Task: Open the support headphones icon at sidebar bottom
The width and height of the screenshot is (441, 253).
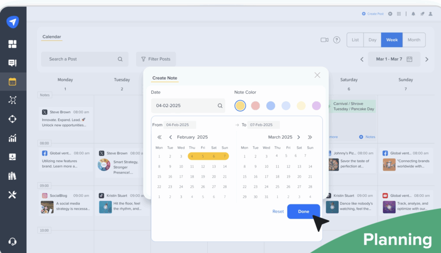Action: (12, 241)
